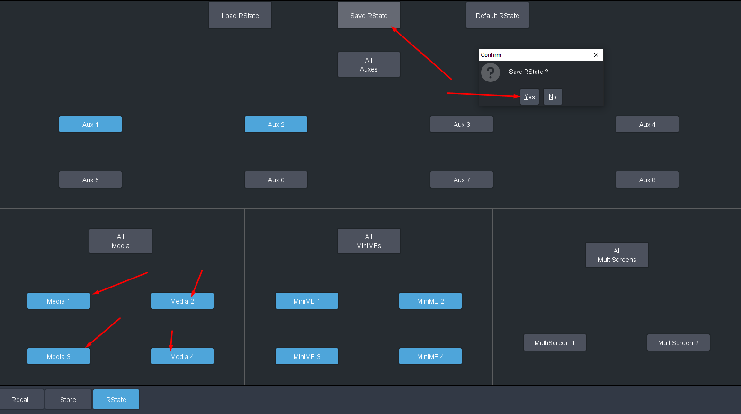Toggle Media 2 selection
The image size is (741, 414).
tap(182, 301)
